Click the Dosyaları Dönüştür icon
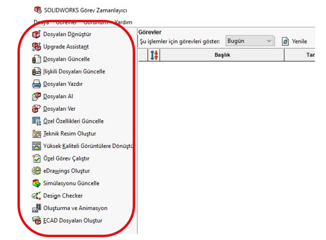This screenshot has height=240, width=326. pyautogui.click(x=37, y=34)
